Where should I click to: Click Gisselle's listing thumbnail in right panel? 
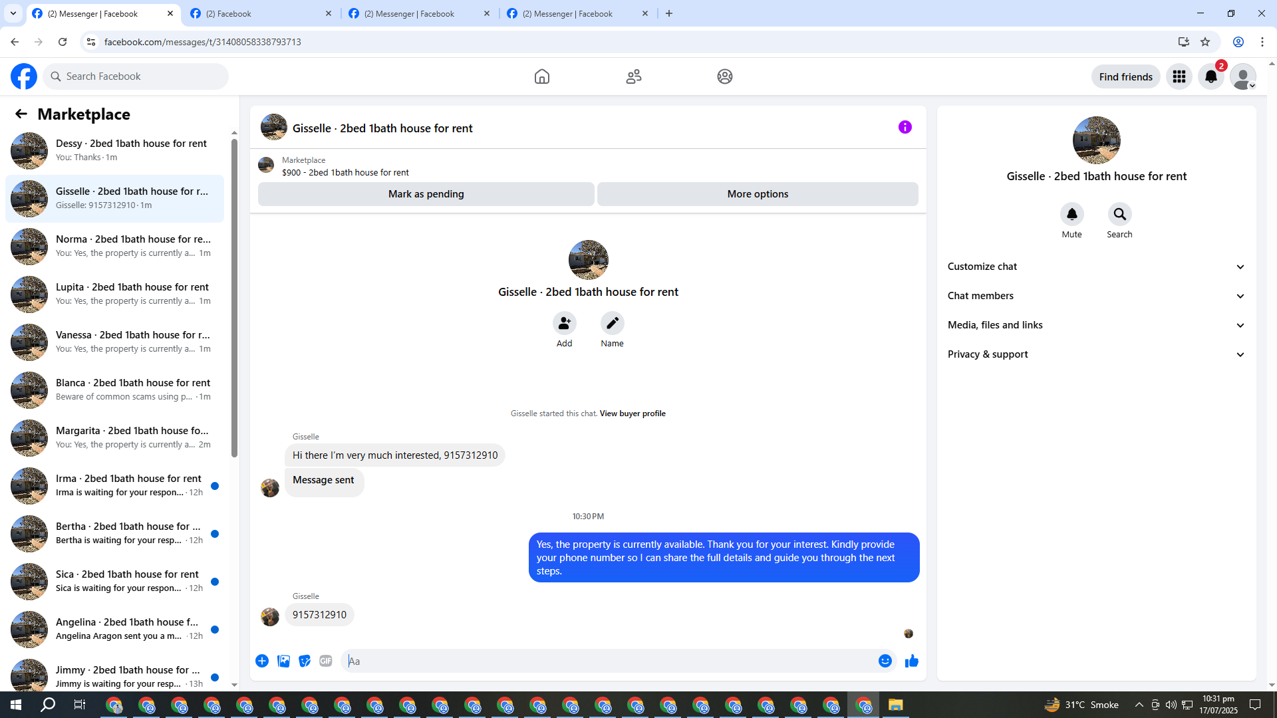[x=1097, y=140]
